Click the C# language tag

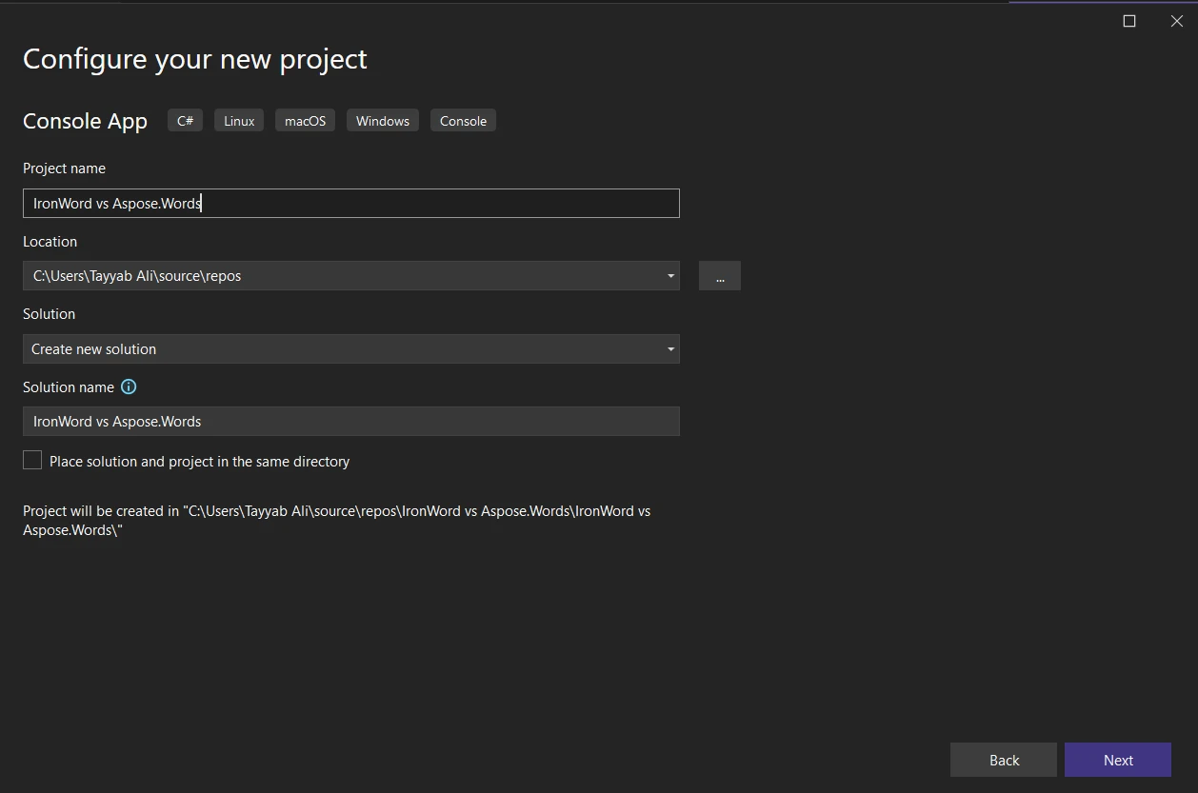(x=185, y=121)
